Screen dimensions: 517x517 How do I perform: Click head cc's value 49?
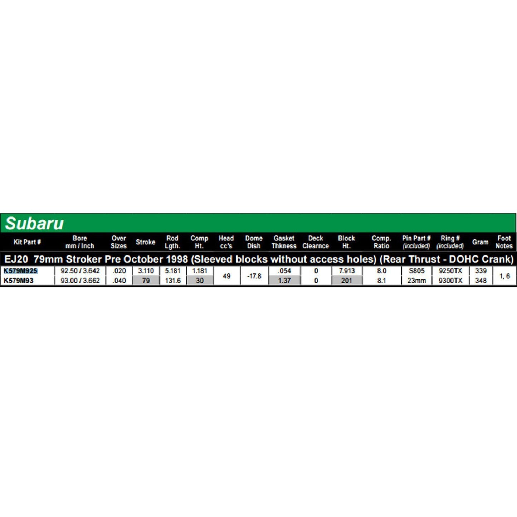coord(226,276)
